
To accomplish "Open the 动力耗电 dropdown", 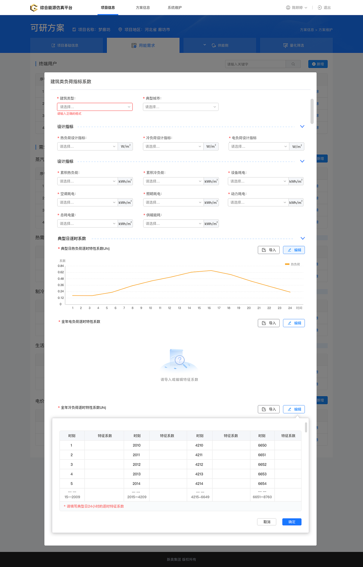I will [258, 202].
